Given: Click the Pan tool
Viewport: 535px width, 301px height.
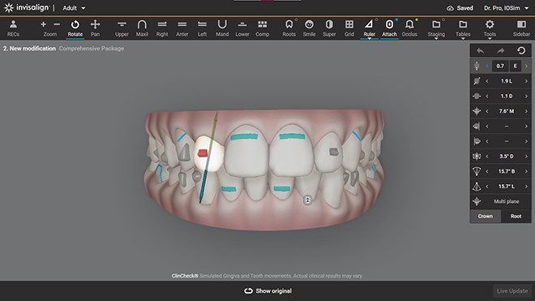Looking at the screenshot, I should coord(95,28).
